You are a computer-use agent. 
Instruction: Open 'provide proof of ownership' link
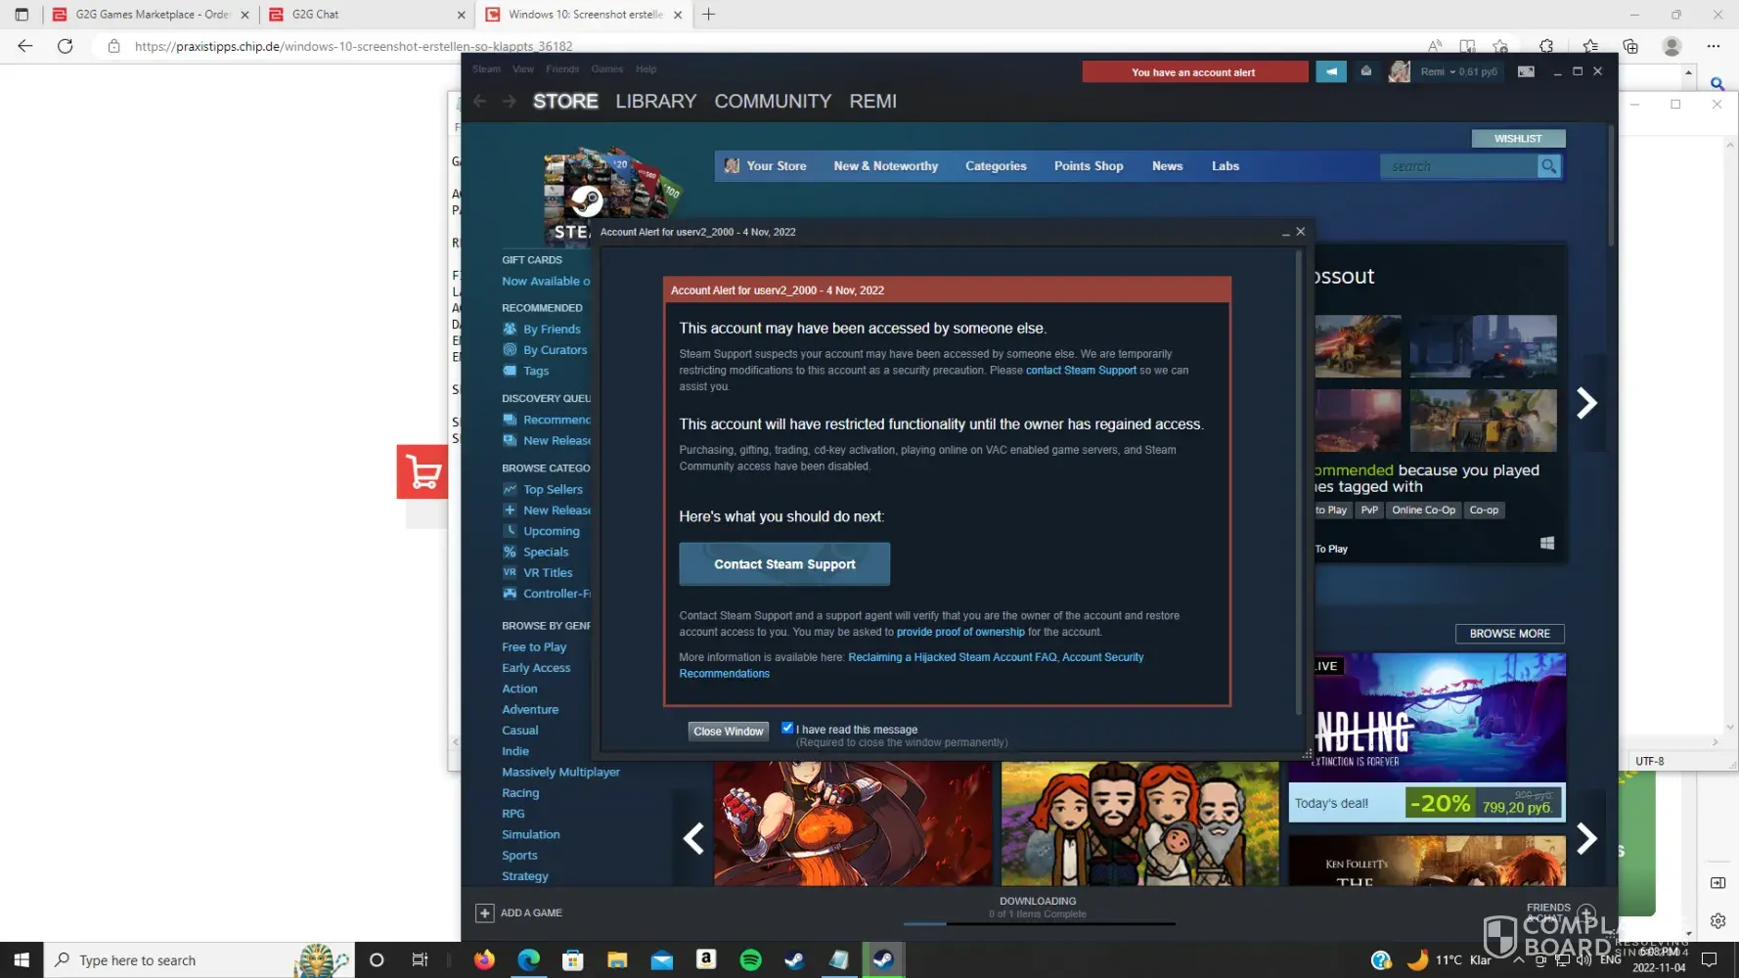pos(960,632)
